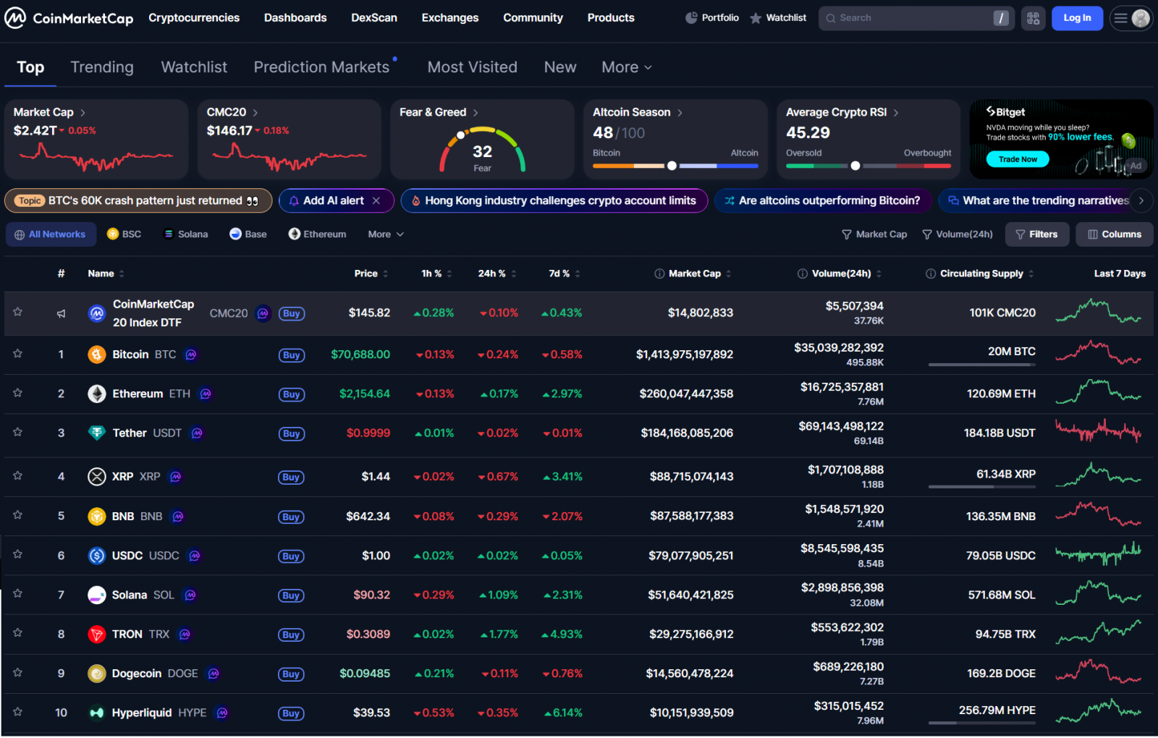Click the Market Cap column info icon
Viewport: 1158px width, 738px height.
[x=659, y=273]
